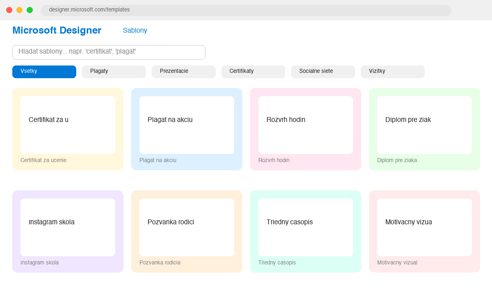492x307 pixels.
Task: Show only Certifikaty templates
Action: pyautogui.click(x=253, y=72)
